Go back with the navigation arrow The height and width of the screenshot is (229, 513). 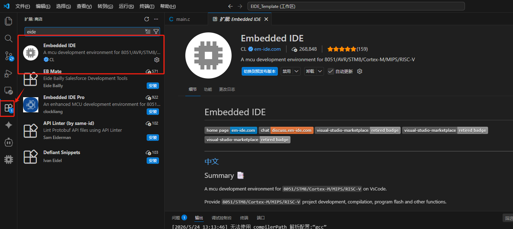pos(230,6)
